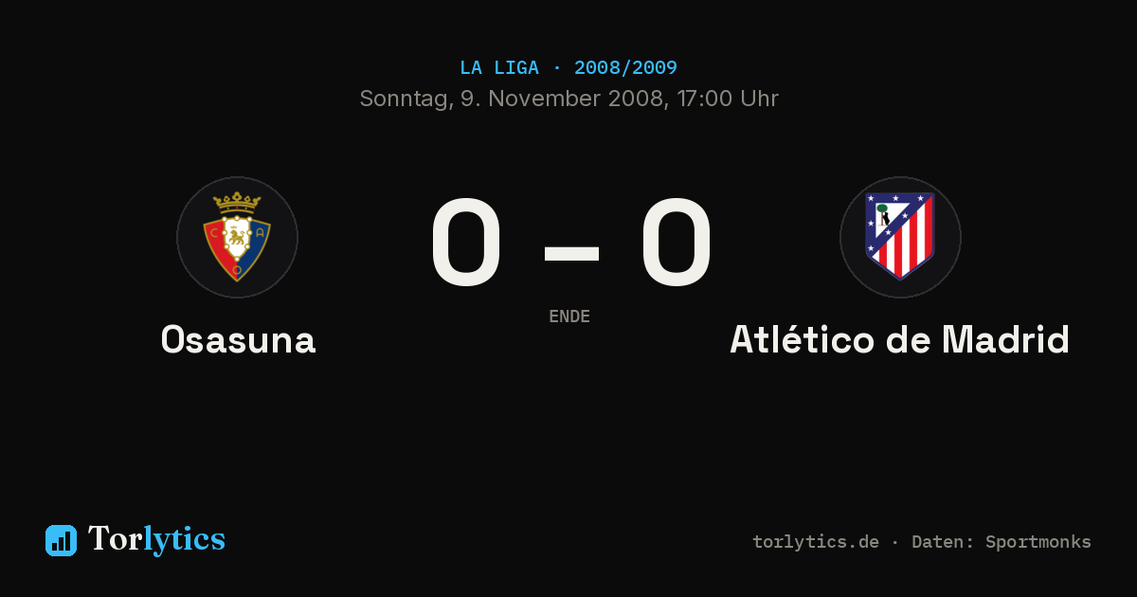1137x597 pixels.
Task: Click the Torlytics bar-chart logo icon
Action: (61, 540)
